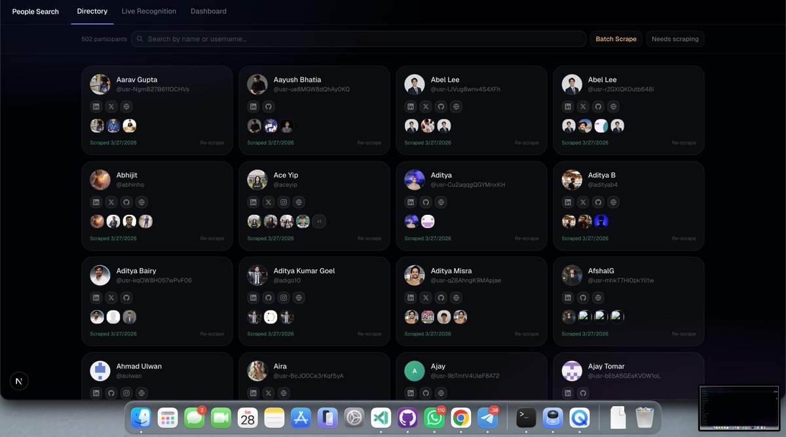Open Aarav Gupta's X profile icon
The image size is (786, 437).
[111, 106]
